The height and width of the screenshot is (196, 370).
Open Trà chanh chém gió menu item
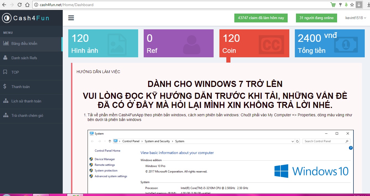31,115
